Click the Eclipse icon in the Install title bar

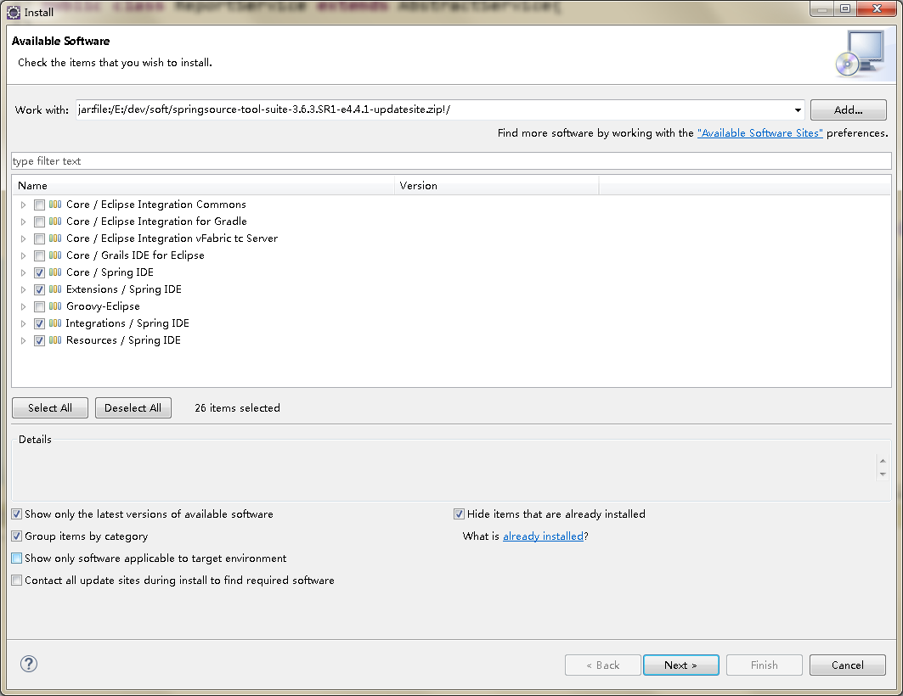(x=14, y=12)
